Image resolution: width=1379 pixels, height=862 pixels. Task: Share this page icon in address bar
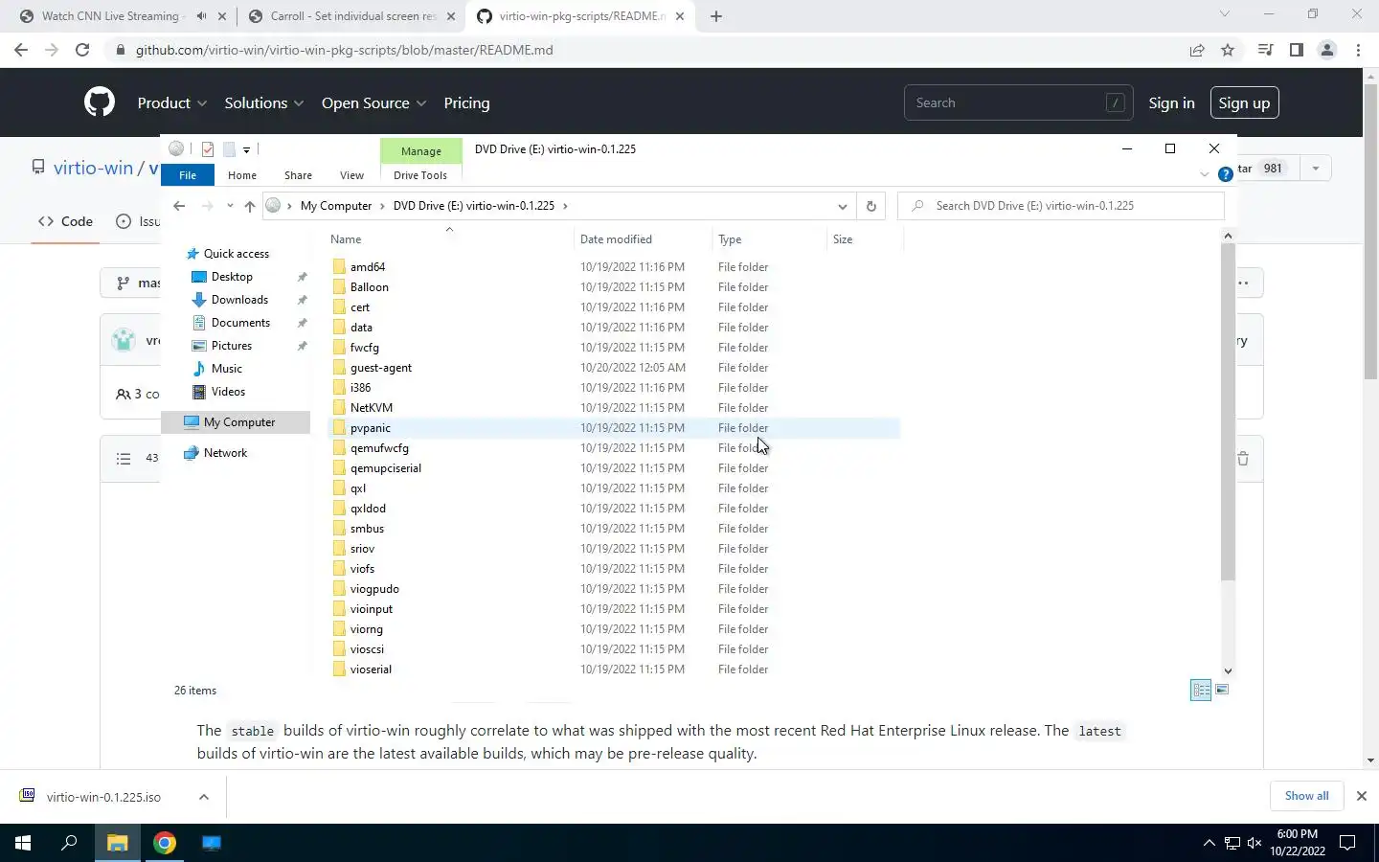click(x=1197, y=50)
